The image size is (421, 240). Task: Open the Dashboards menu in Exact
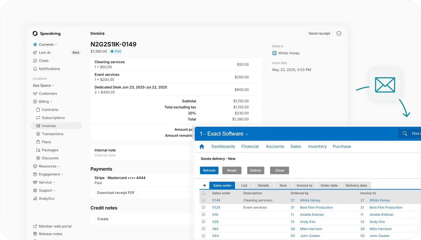[223, 147]
